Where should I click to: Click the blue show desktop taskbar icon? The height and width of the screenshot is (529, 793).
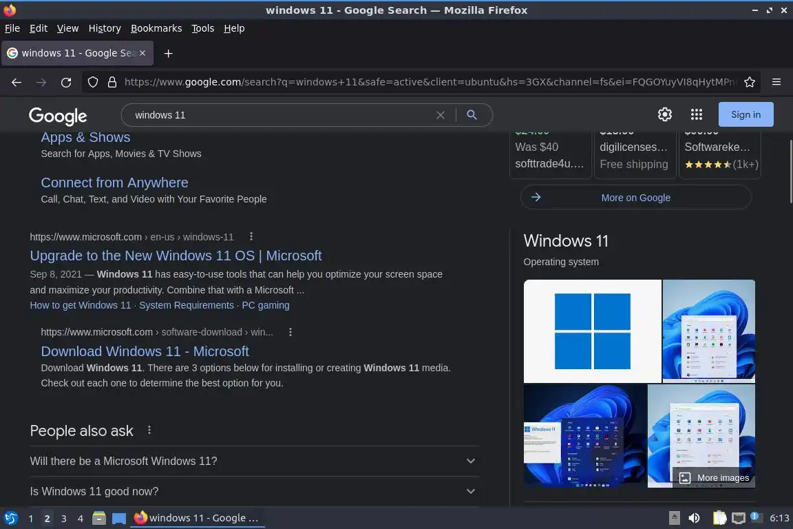119,519
